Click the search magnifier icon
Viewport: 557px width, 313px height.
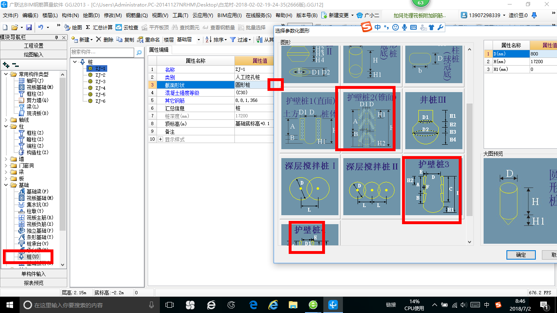pos(139,53)
